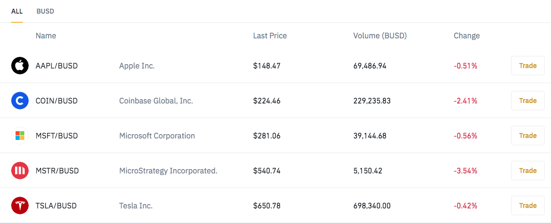
Task: Sort by Last Price column
Action: (269, 36)
